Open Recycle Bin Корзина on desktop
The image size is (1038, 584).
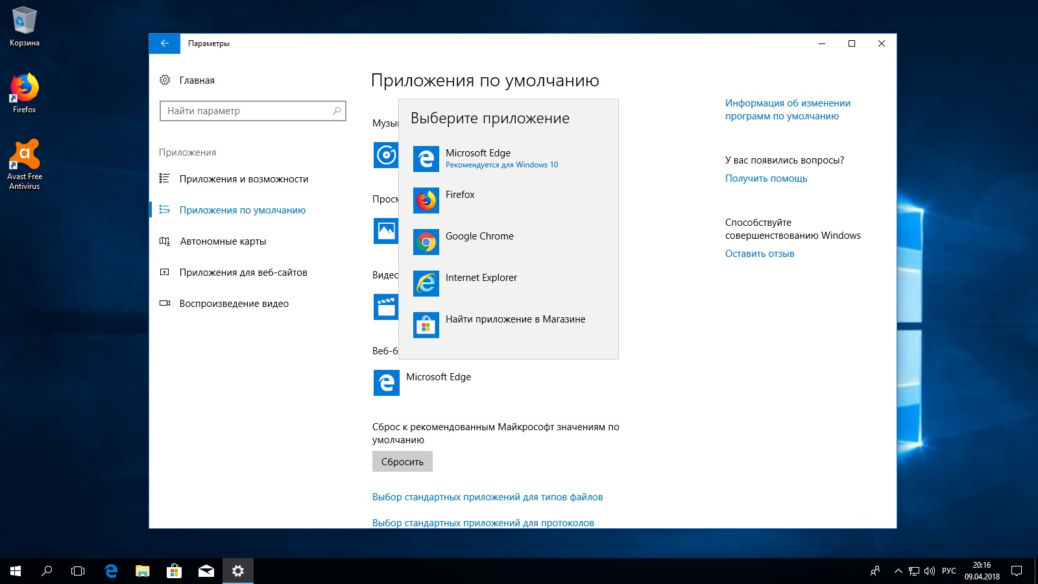[25, 27]
